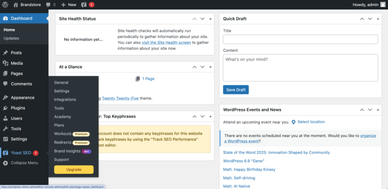Collapse the Top Keyphrases panel
Viewport: 388px width, 189px height.
(x=210, y=116)
